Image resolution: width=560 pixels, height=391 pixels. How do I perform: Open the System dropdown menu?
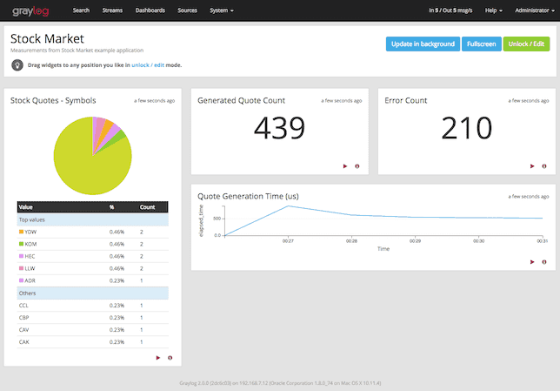222,10
